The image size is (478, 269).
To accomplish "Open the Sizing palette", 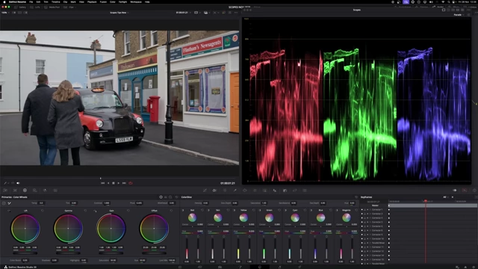I will (295, 191).
